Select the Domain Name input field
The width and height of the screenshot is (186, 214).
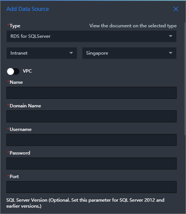91,116
